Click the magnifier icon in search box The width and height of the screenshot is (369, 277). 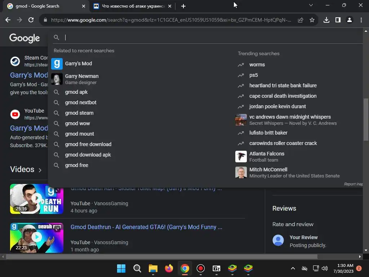(x=56, y=37)
